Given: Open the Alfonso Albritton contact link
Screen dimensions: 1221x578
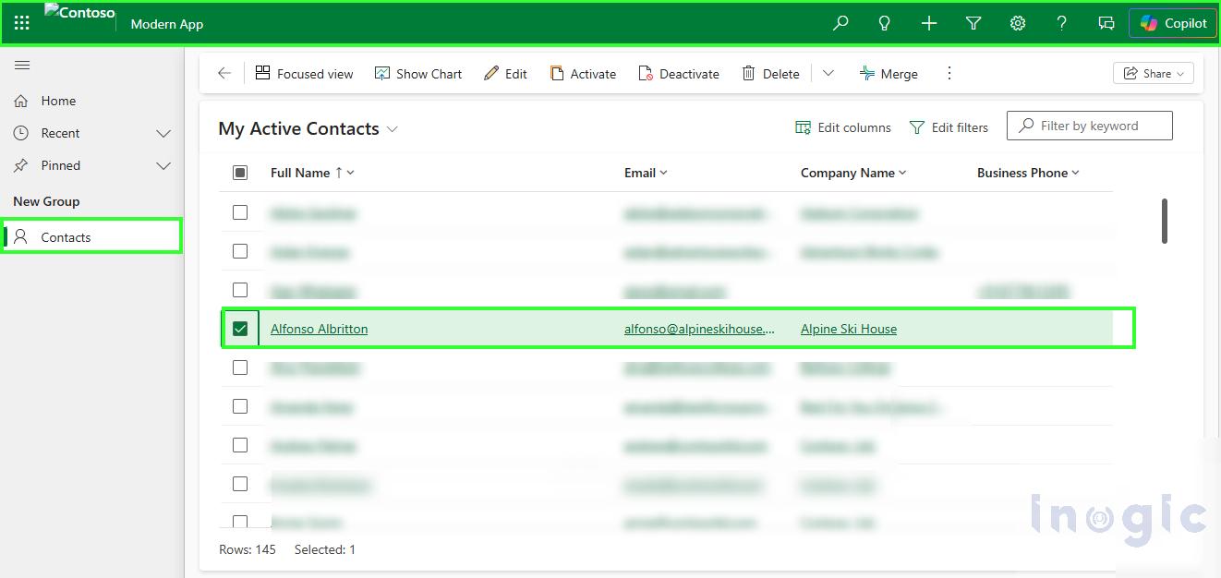Looking at the screenshot, I should point(319,329).
